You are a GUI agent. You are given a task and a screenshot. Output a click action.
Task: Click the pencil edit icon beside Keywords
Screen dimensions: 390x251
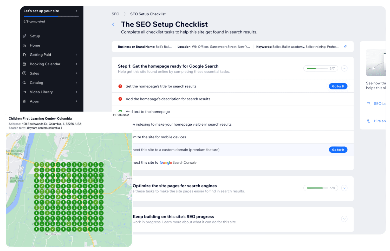(x=345, y=47)
